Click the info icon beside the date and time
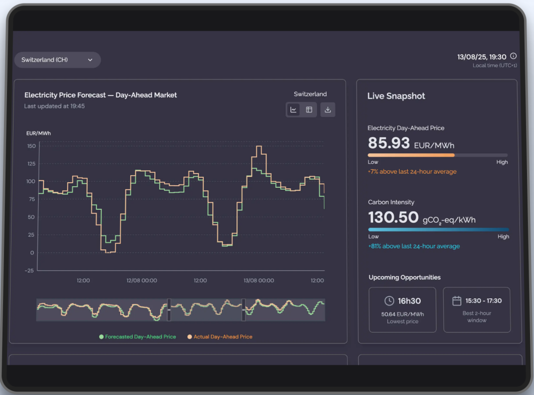Image resolution: width=534 pixels, height=395 pixels. coord(513,56)
